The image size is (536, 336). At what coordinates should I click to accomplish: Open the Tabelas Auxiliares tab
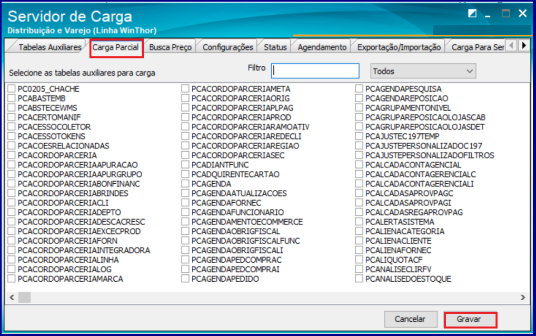(x=50, y=47)
